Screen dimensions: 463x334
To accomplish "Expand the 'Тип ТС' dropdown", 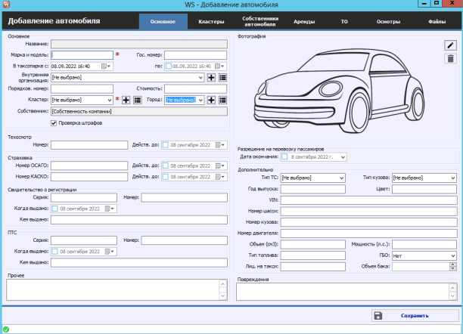I will pyautogui.click(x=341, y=178).
